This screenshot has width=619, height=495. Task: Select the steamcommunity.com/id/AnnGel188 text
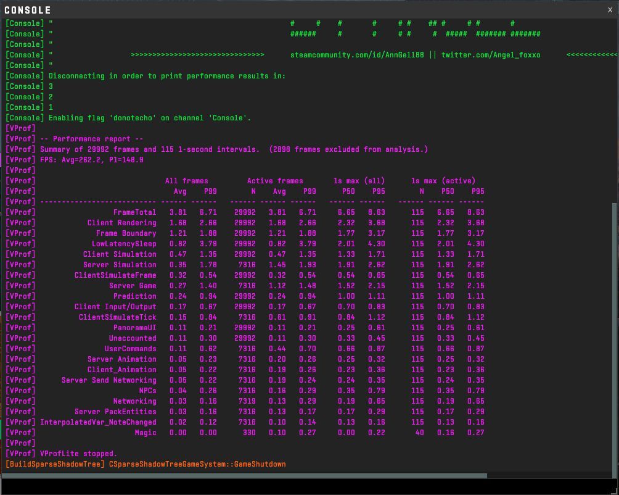coord(357,55)
